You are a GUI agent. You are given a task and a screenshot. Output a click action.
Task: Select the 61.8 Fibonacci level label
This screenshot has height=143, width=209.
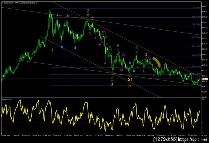[196, 37]
